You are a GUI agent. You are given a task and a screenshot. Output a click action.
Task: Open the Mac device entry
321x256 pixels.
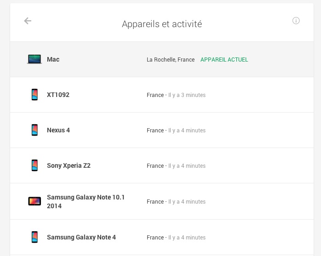coord(53,59)
